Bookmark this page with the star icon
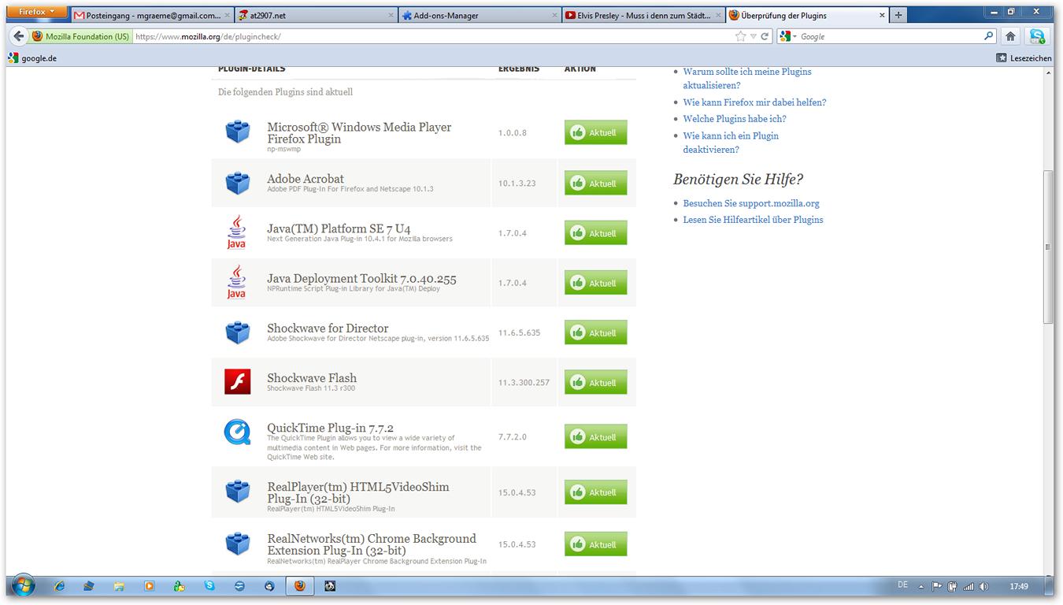Image resolution: width=1063 pixels, height=605 pixels. coord(740,36)
